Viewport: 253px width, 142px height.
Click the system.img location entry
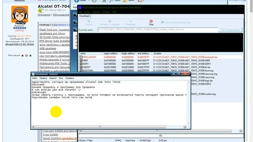pyautogui.click(x=203, y=94)
